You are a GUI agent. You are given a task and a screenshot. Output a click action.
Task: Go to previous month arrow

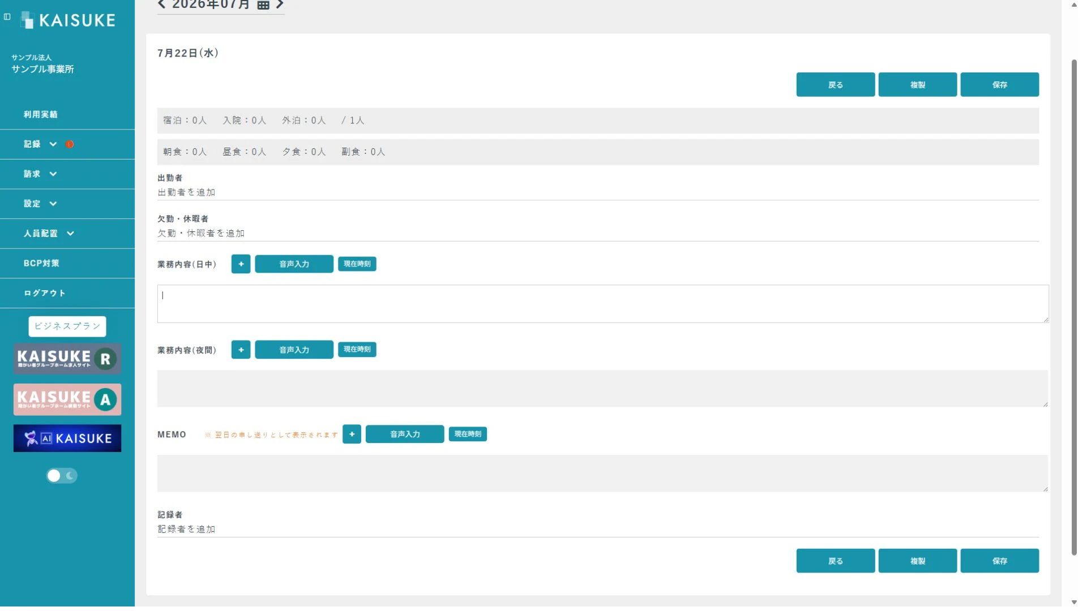point(162,5)
